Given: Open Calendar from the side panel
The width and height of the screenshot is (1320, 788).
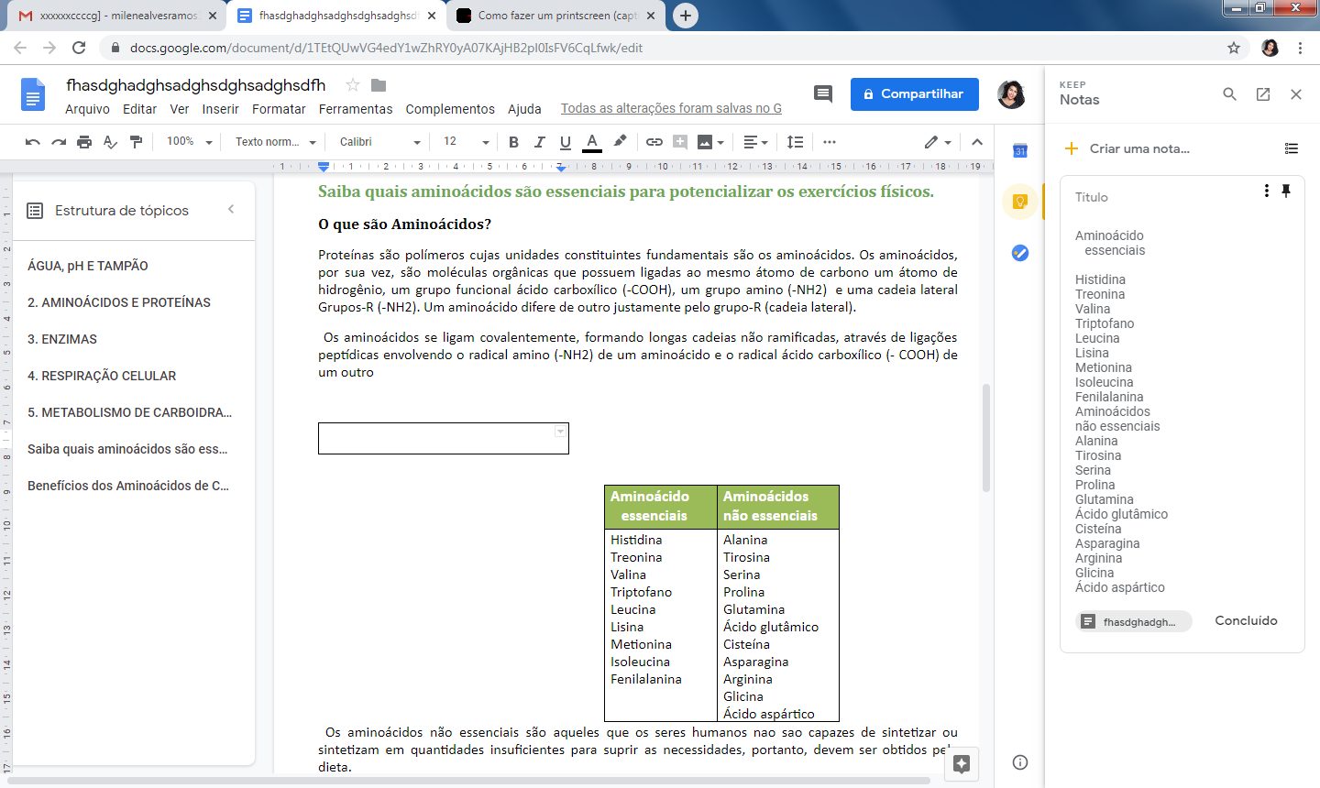Looking at the screenshot, I should 1020,150.
